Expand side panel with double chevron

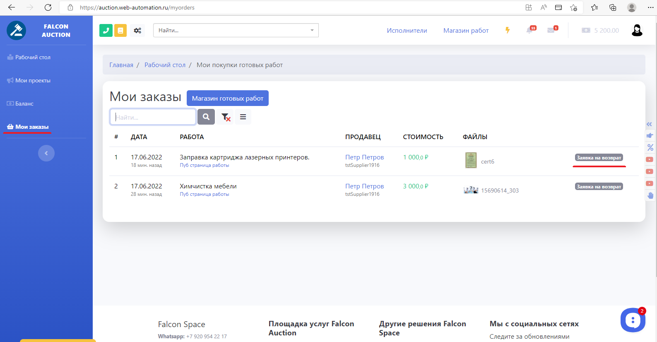click(649, 124)
